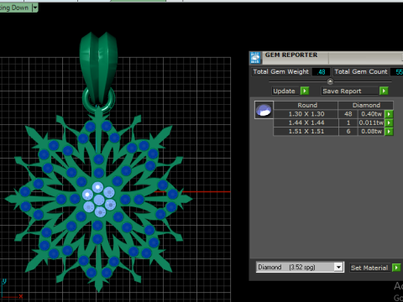Select the 1.44 X 1.44 size cell

(x=306, y=122)
